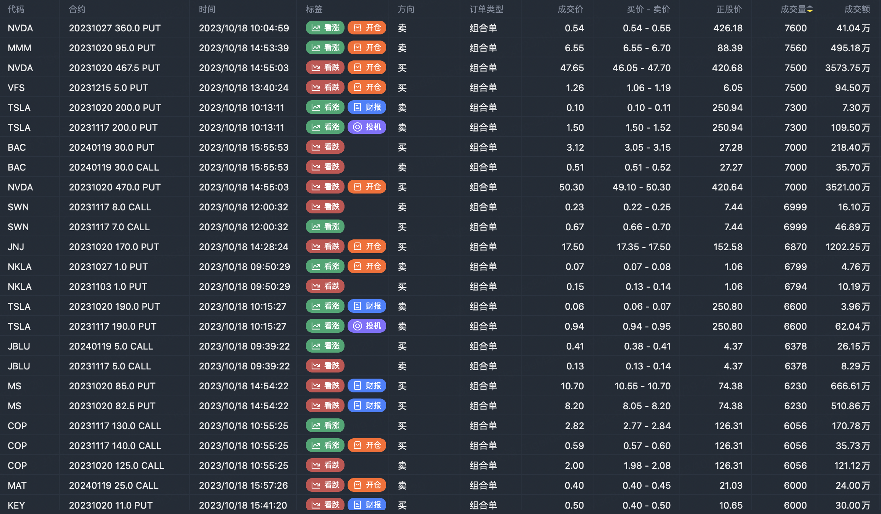Click 财报 tag in MS 82.5 PUT row
Viewport: 881px width, 514px height.
pyautogui.click(x=367, y=406)
